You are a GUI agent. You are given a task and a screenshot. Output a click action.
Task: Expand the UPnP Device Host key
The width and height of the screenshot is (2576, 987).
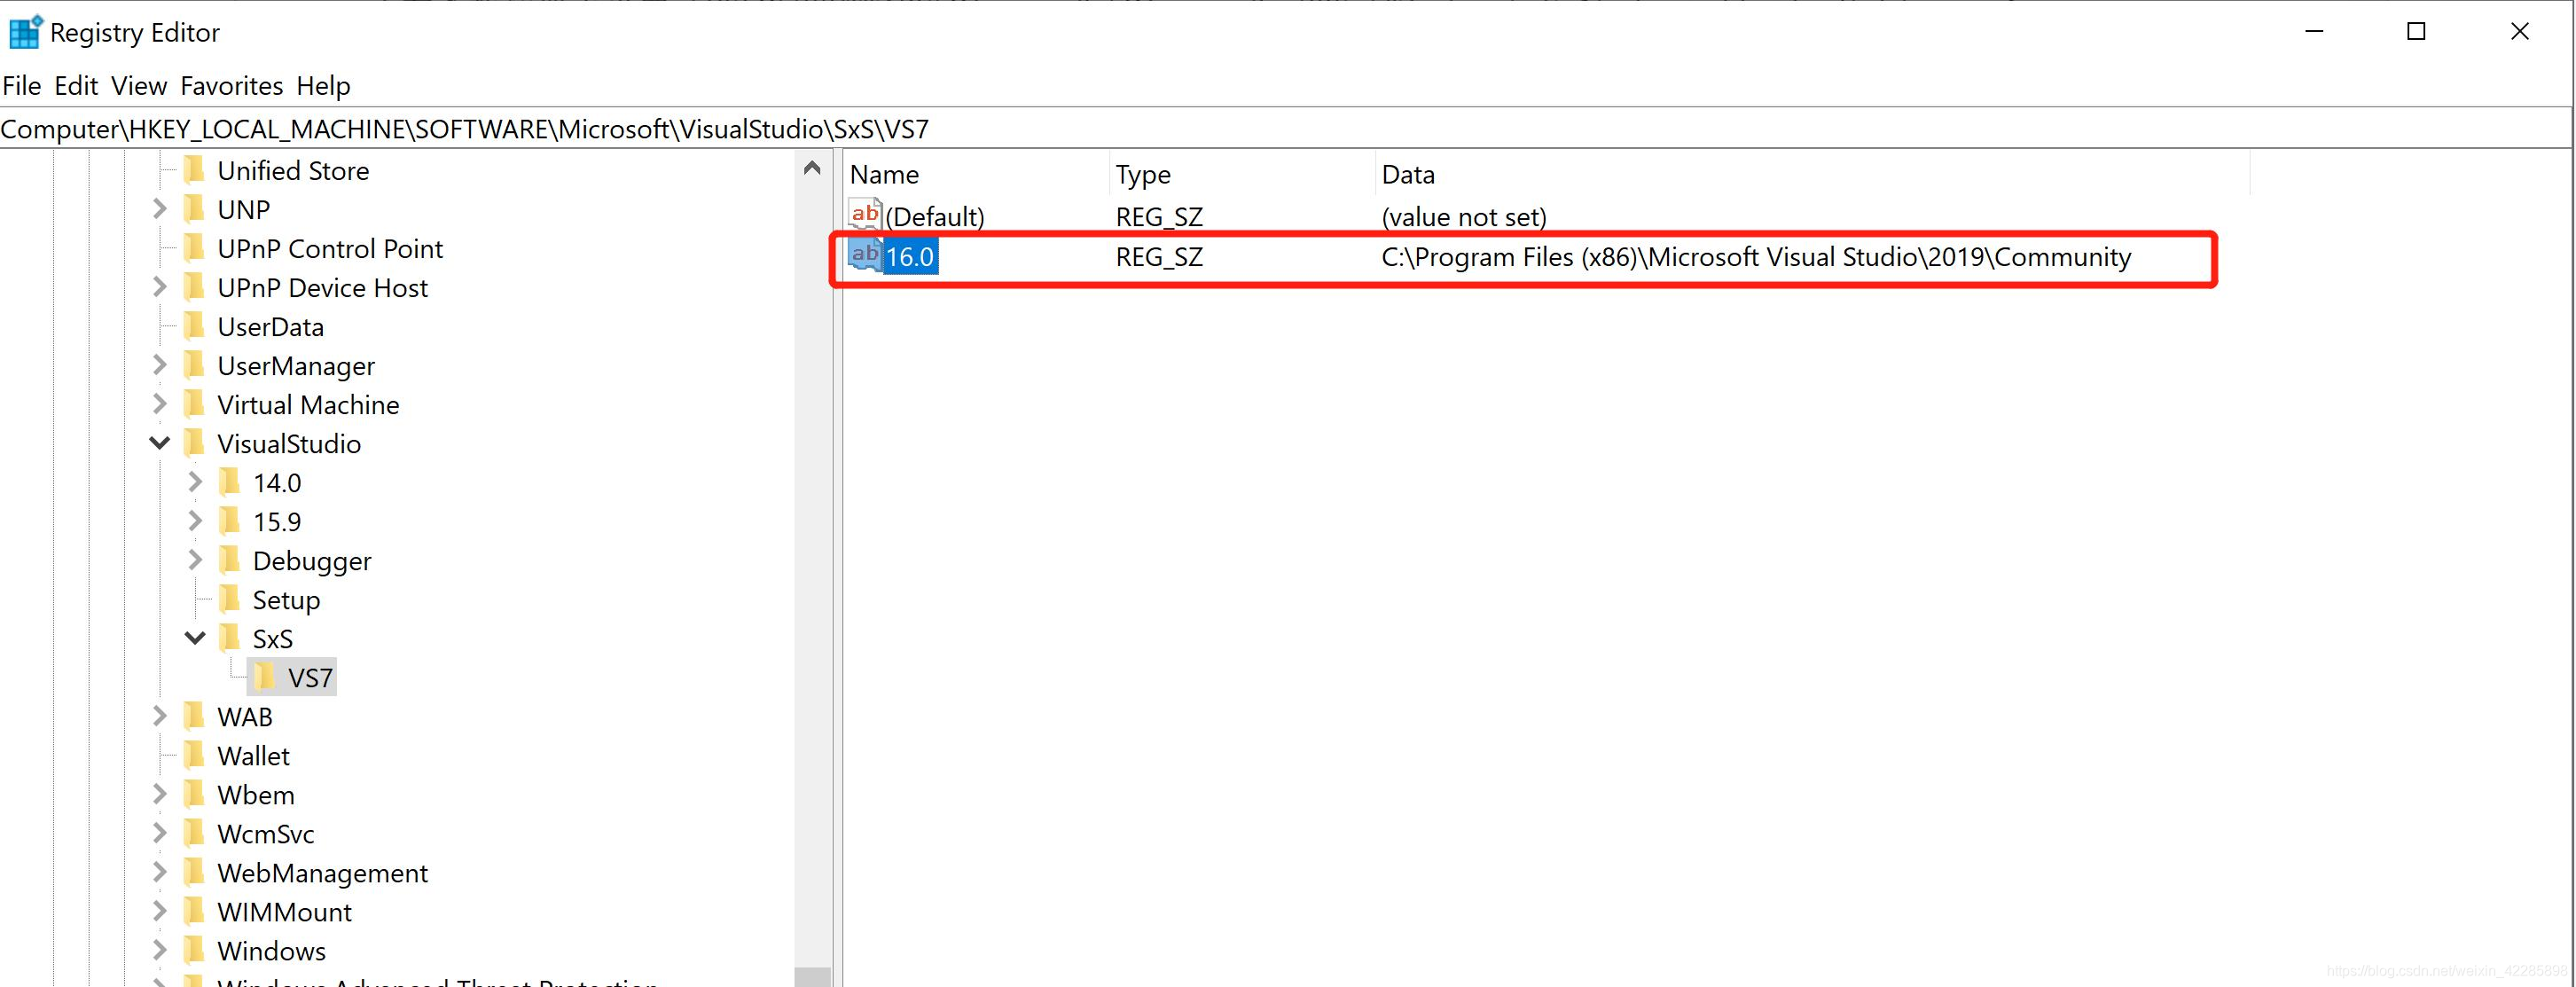tap(159, 287)
